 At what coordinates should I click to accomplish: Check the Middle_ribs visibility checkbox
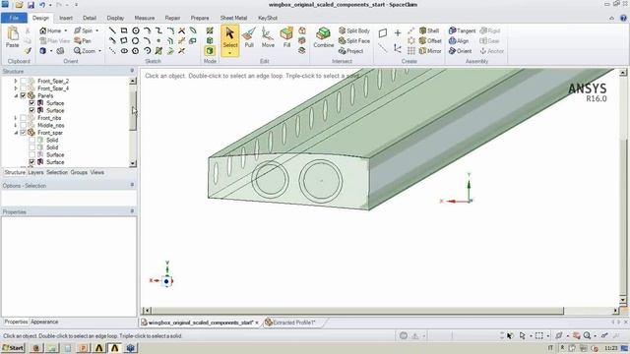tap(23, 125)
